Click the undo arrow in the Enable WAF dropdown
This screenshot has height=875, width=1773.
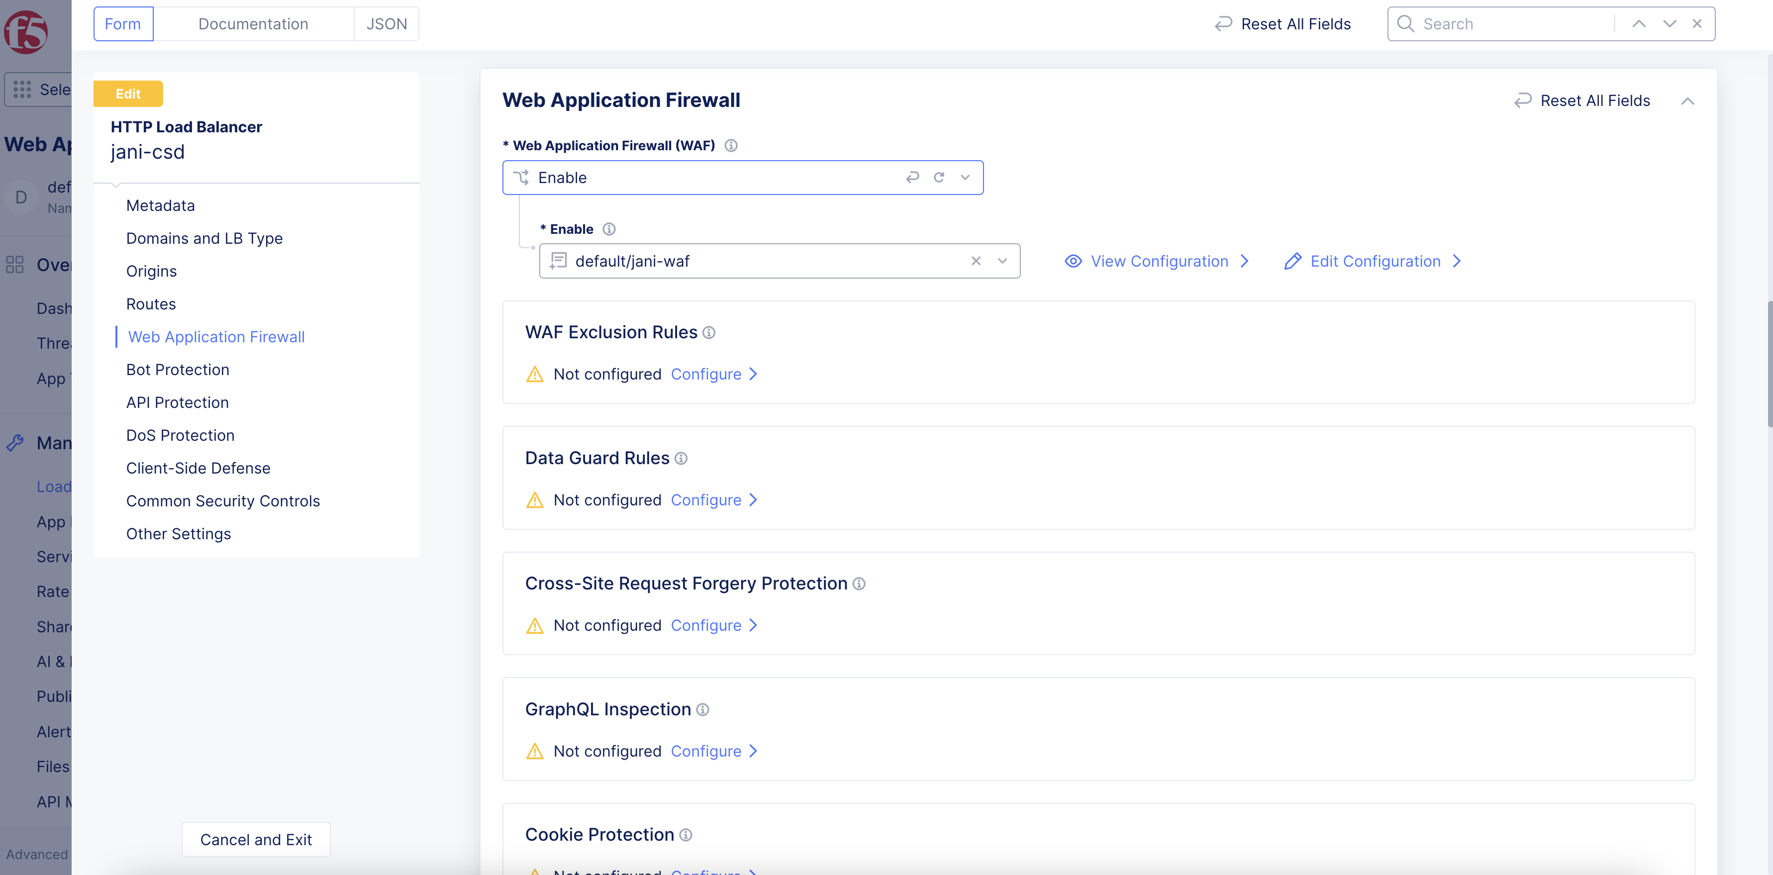(913, 178)
